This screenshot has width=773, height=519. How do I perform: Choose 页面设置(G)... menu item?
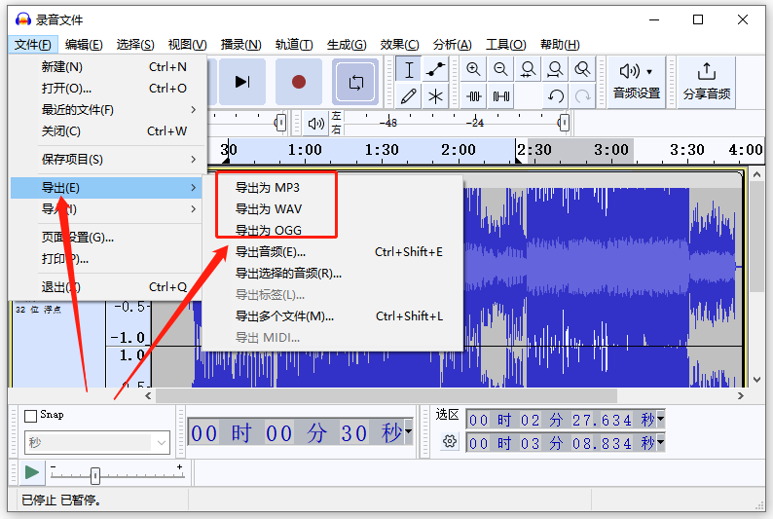point(106,238)
